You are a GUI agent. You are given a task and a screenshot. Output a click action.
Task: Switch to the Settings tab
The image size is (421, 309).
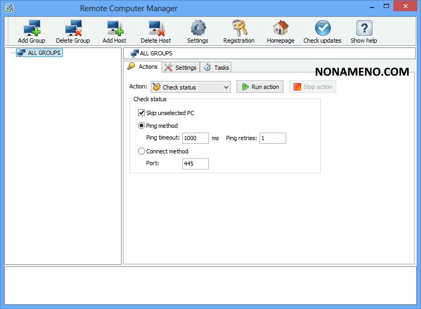[181, 68]
